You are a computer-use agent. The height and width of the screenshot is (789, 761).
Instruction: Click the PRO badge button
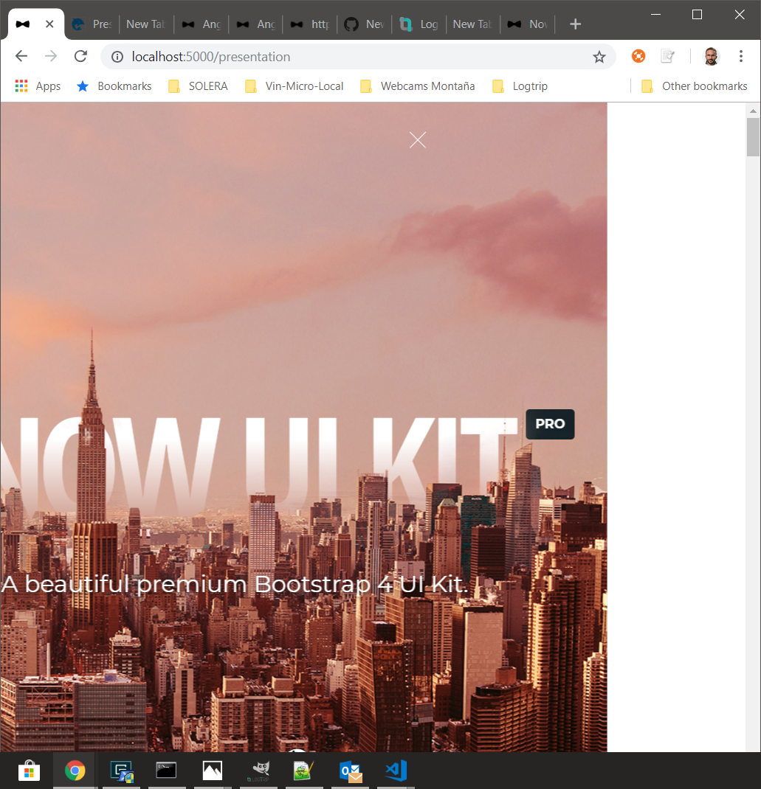pos(549,424)
